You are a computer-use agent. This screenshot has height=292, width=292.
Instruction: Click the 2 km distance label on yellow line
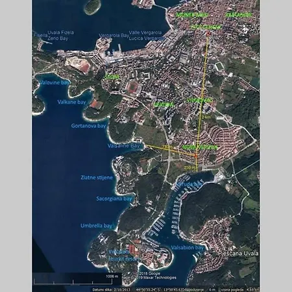(206, 117)
